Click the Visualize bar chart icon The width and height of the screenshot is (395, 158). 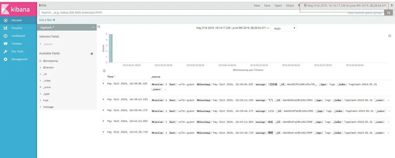click(5, 28)
